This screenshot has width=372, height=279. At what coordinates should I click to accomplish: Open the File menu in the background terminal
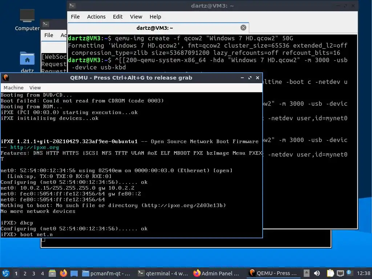(x=49, y=35)
